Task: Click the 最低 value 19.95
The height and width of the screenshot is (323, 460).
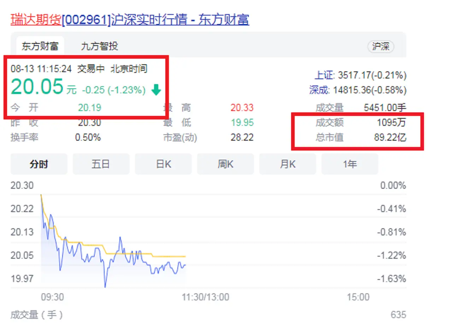Action: 242,123
